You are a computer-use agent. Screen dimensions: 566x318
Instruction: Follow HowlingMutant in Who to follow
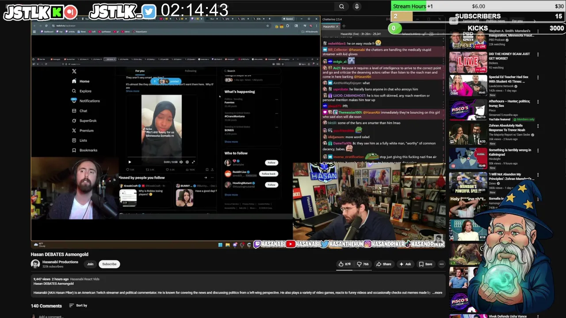tap(272, 185)
